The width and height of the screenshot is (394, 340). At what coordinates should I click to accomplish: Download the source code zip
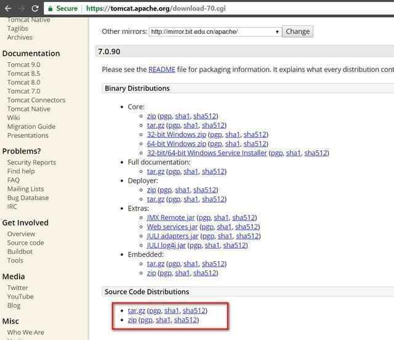pos(132,320)
